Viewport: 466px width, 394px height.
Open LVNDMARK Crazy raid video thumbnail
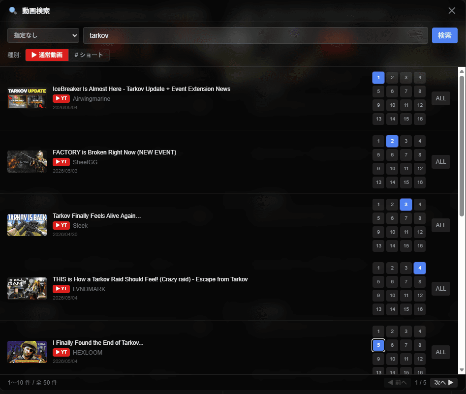(27, 289)
